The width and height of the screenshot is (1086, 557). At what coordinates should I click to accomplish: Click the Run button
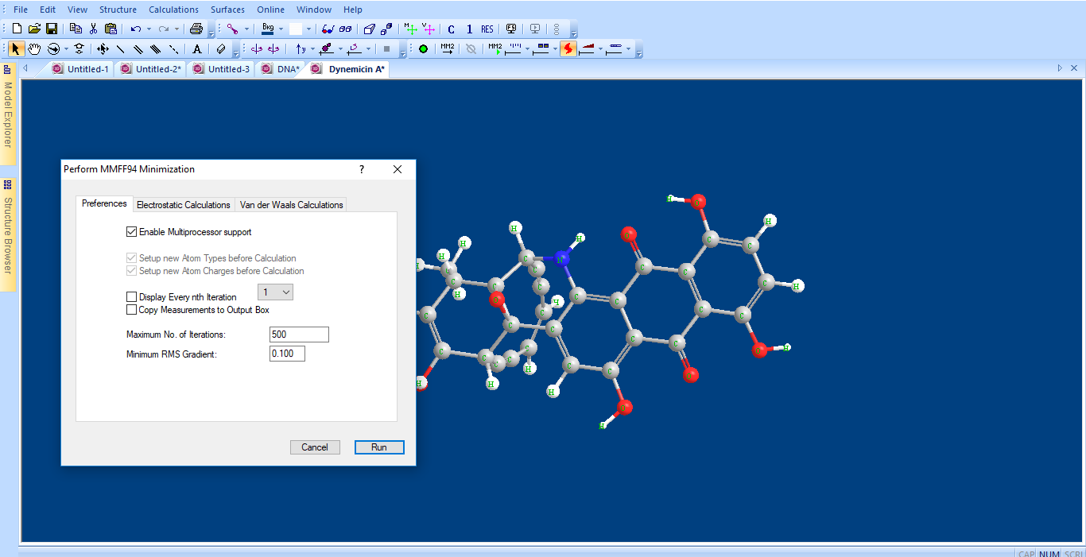pos(379,447)
